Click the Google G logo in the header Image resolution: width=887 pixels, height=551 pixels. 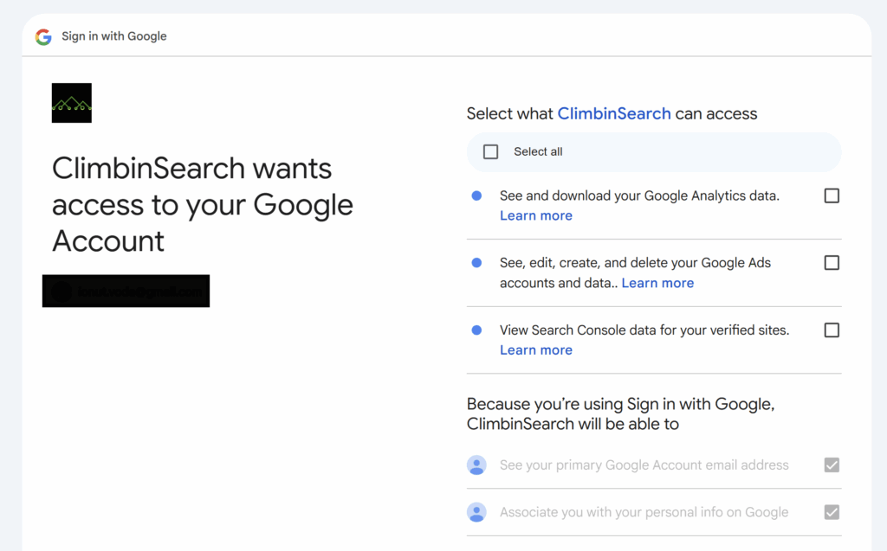[42, 36]
